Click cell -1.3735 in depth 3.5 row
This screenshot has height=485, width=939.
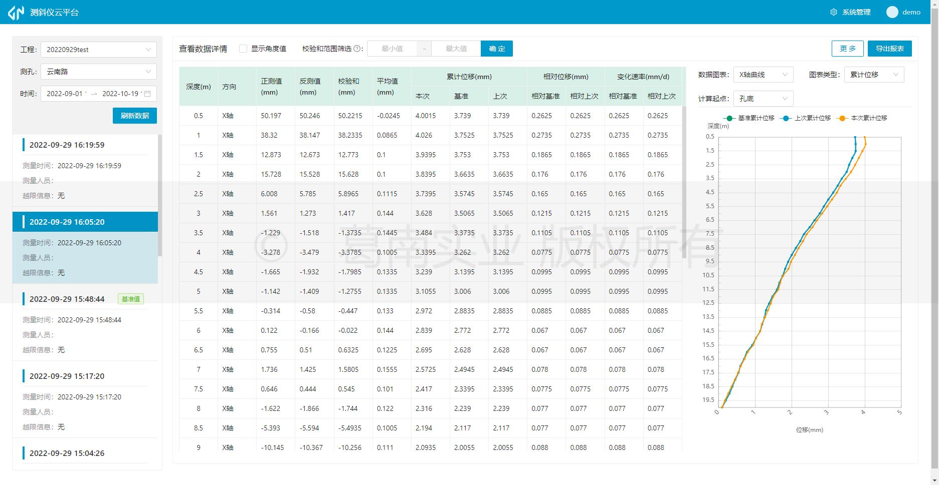350,233
